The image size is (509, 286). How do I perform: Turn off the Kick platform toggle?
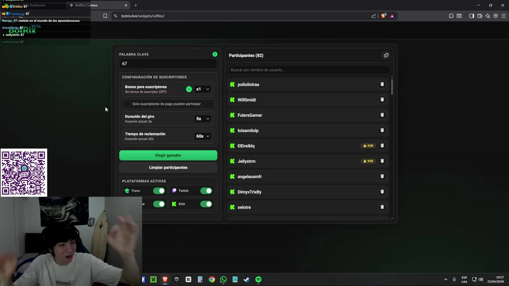(x=206, y=204)
